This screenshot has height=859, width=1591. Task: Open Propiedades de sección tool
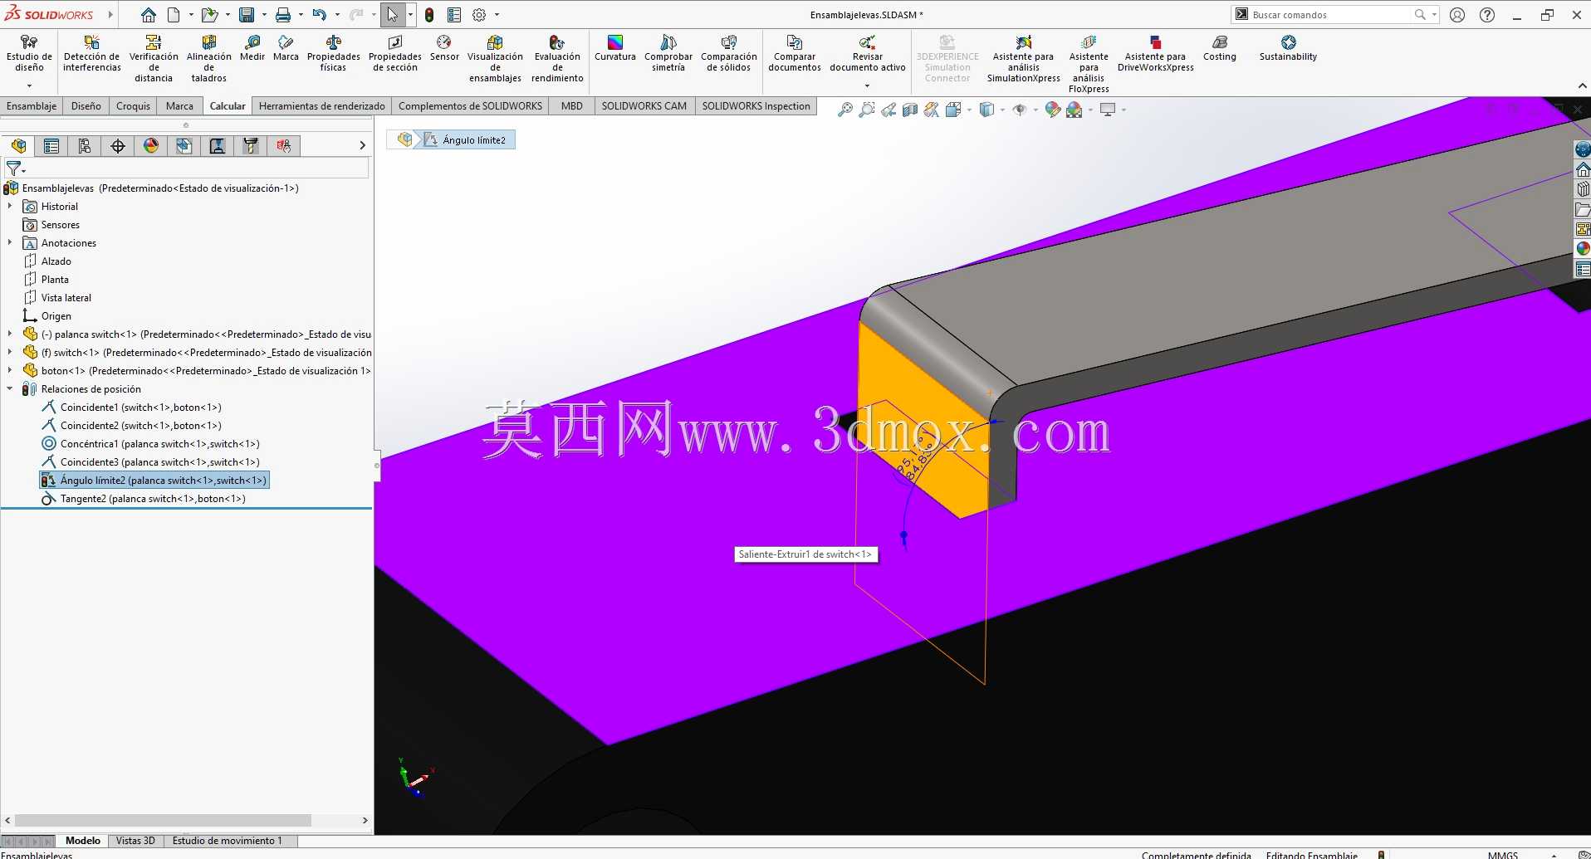click(x=395, y=54)
